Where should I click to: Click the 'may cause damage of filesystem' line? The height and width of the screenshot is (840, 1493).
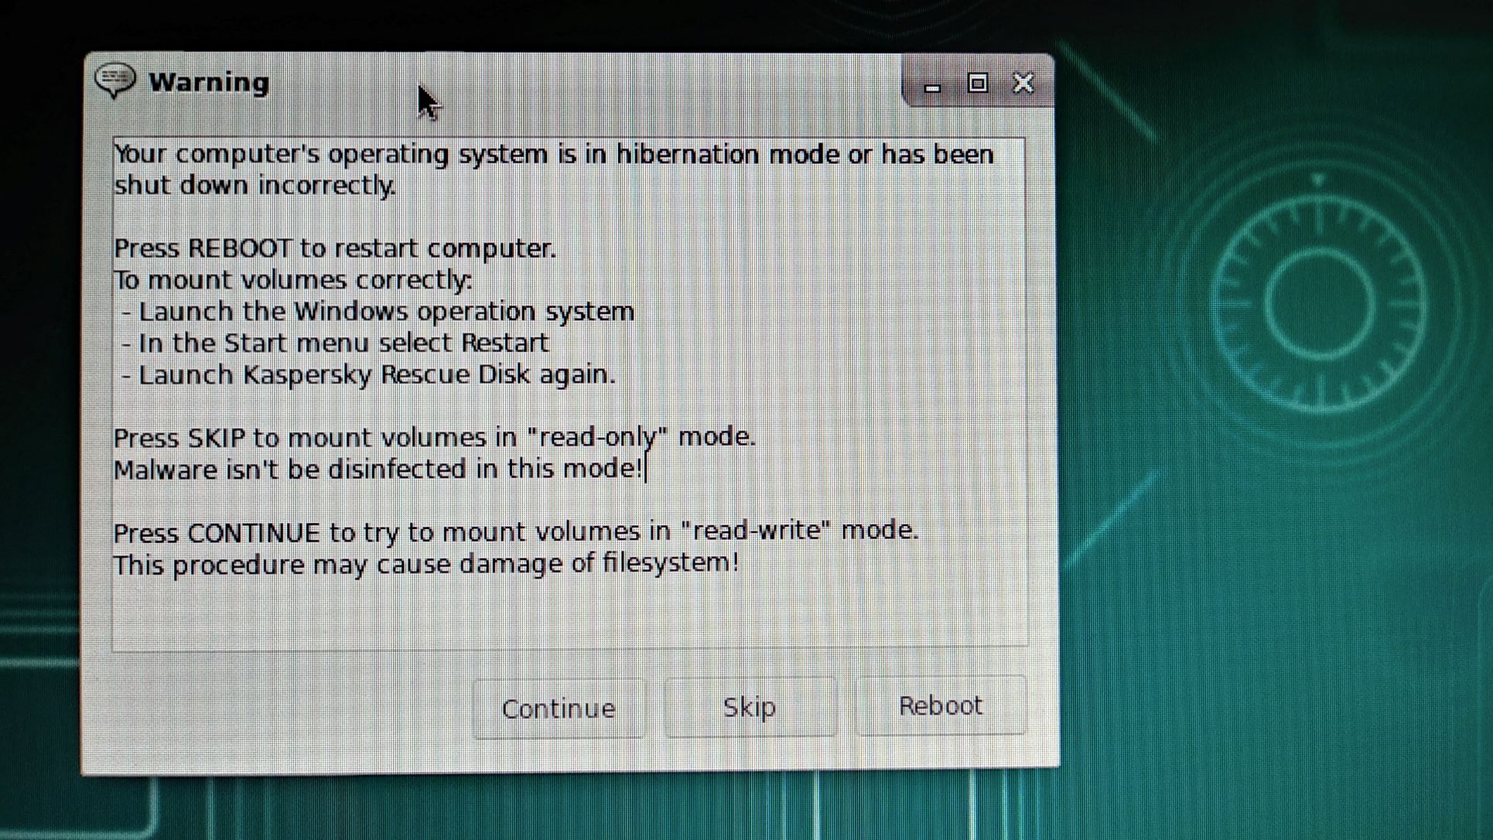point(426,563)
